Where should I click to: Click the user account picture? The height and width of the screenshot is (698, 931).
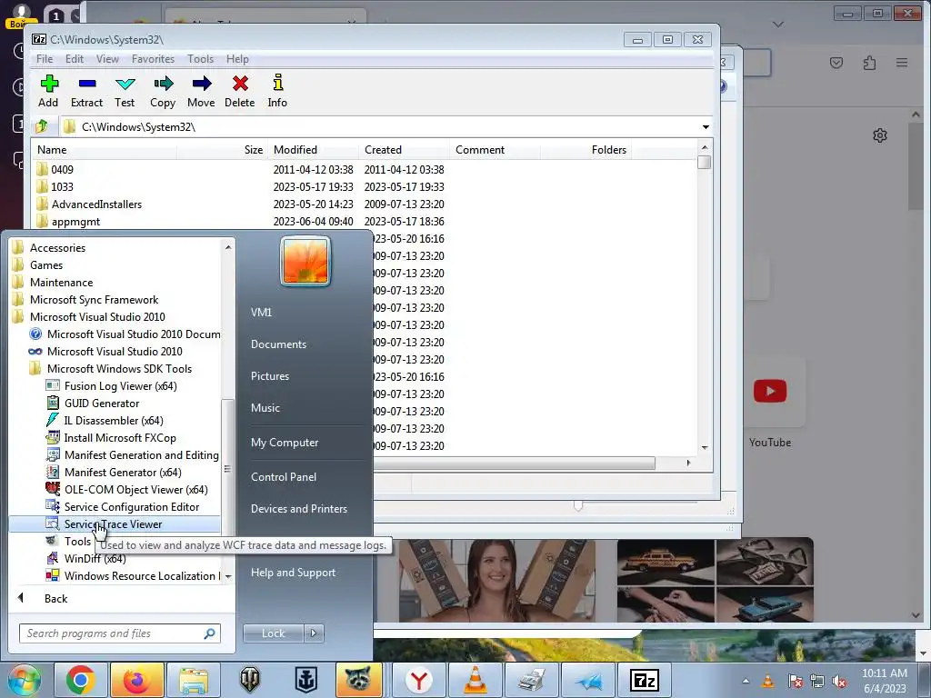tap(305, 262)
